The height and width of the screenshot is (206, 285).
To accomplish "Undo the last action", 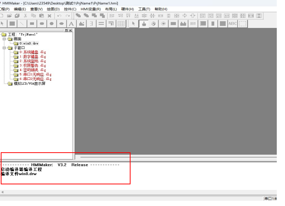I will pyautogui.click(x=59, y=16).
